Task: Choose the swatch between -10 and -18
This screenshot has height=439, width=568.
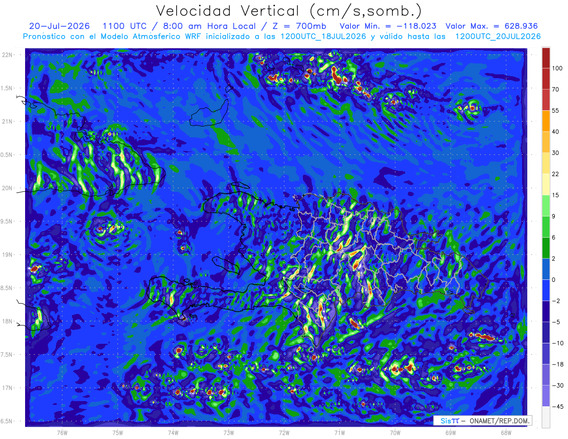Action: pyautogui.click(x=546, y=353)
